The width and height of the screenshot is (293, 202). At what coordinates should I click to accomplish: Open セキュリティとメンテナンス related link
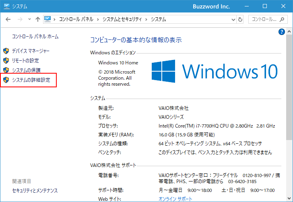[x=35, y=190]
